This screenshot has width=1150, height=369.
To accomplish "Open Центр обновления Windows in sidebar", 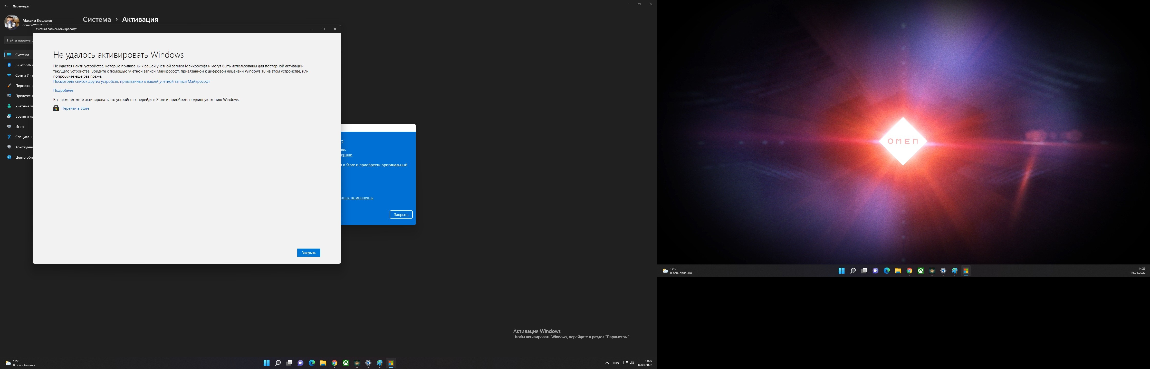I will (x=18, y=157).
